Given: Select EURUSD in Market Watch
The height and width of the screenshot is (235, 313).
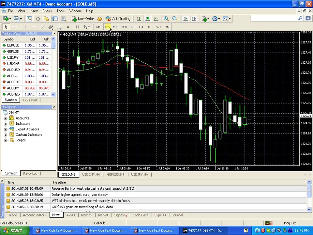Looking at the screenshot, I should click(26, 45).
